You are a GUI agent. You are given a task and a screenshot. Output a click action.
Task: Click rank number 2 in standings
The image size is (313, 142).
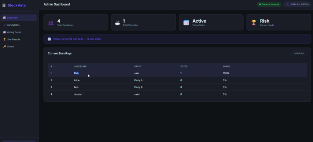(x=51, y=80)
